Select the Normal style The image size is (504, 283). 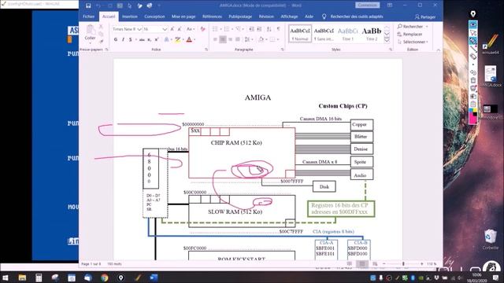point(300,33)
